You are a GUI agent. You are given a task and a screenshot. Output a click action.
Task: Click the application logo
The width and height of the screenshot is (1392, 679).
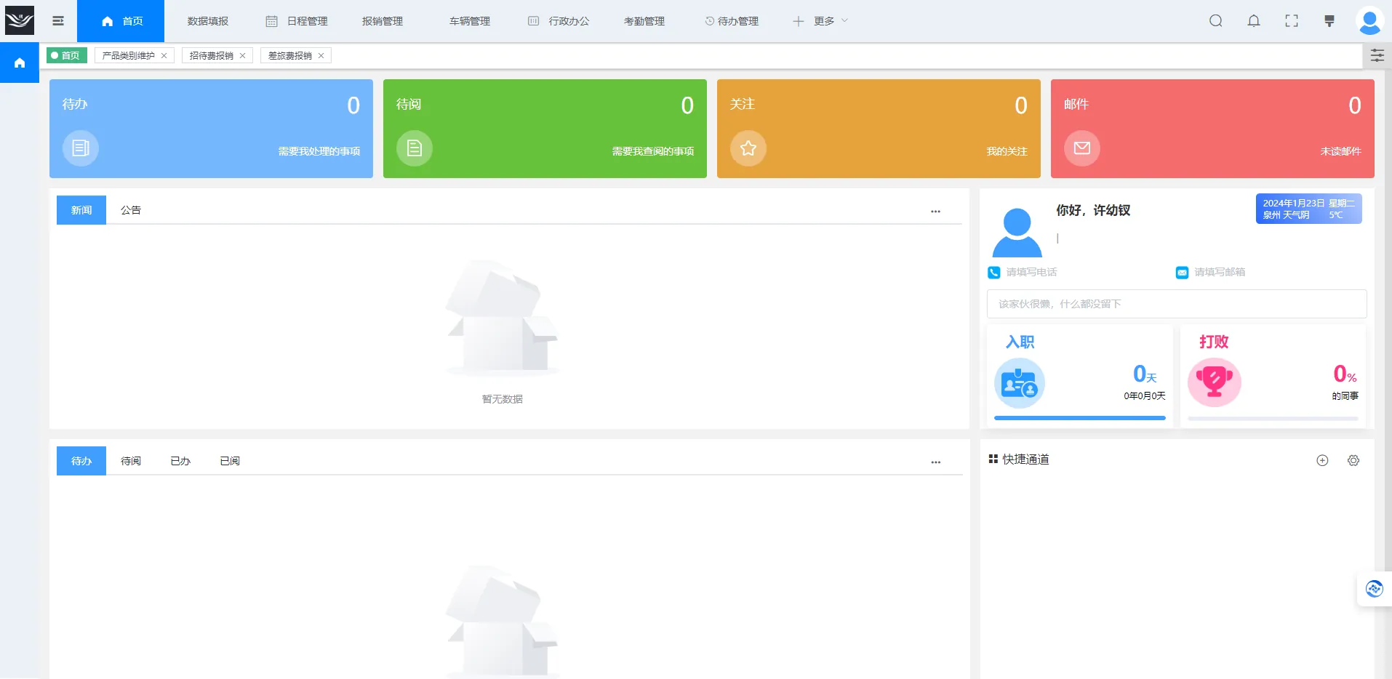point(20,20)
